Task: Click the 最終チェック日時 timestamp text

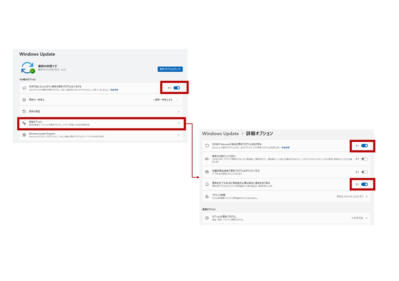Action: [x=52, y=70]
